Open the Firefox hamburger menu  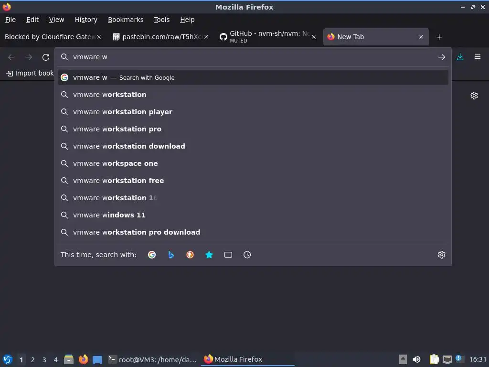pos(478,57)
